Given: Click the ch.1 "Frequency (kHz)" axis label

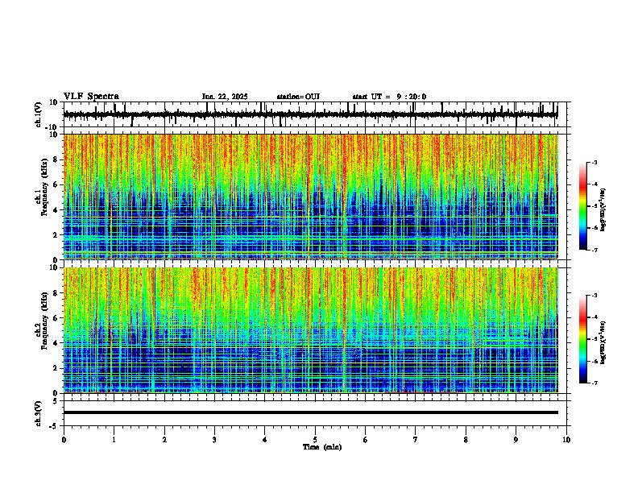Looking at the screenshot, I should tap(44, 187).
